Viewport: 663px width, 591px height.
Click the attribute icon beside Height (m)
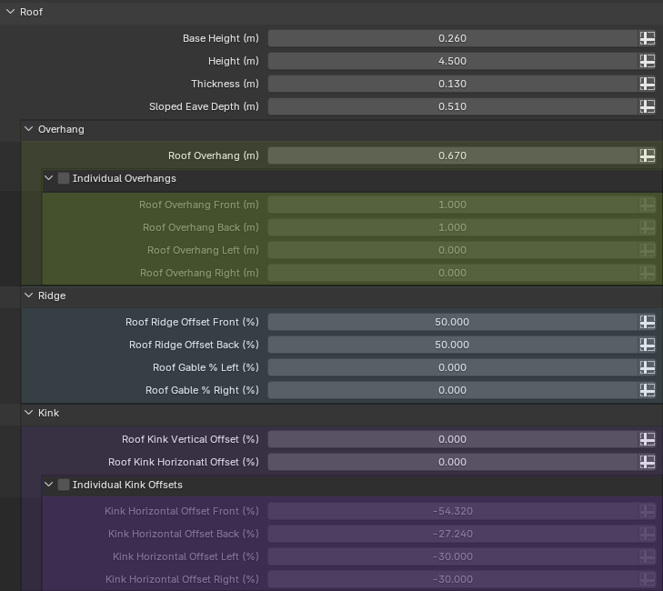pos(647,61)
